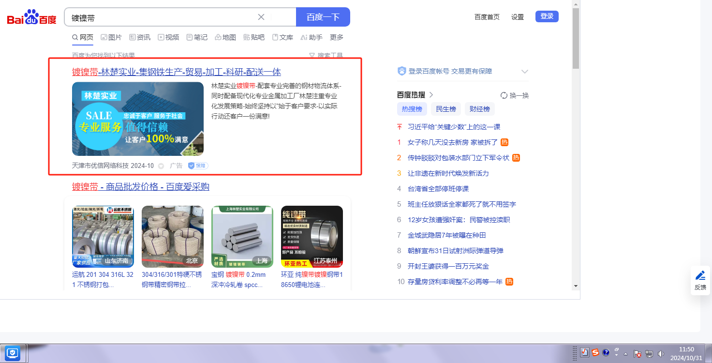
Task: Click the 登录 login button
Action: coord(547,16)
